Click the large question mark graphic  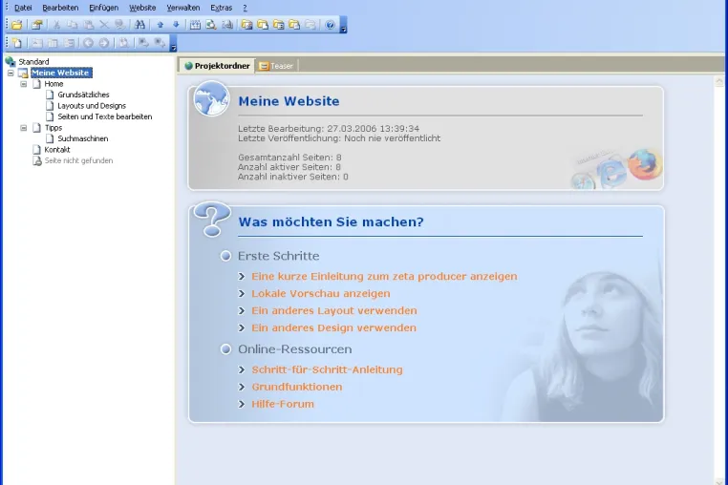pyautogui.click(x=212, y=219)
